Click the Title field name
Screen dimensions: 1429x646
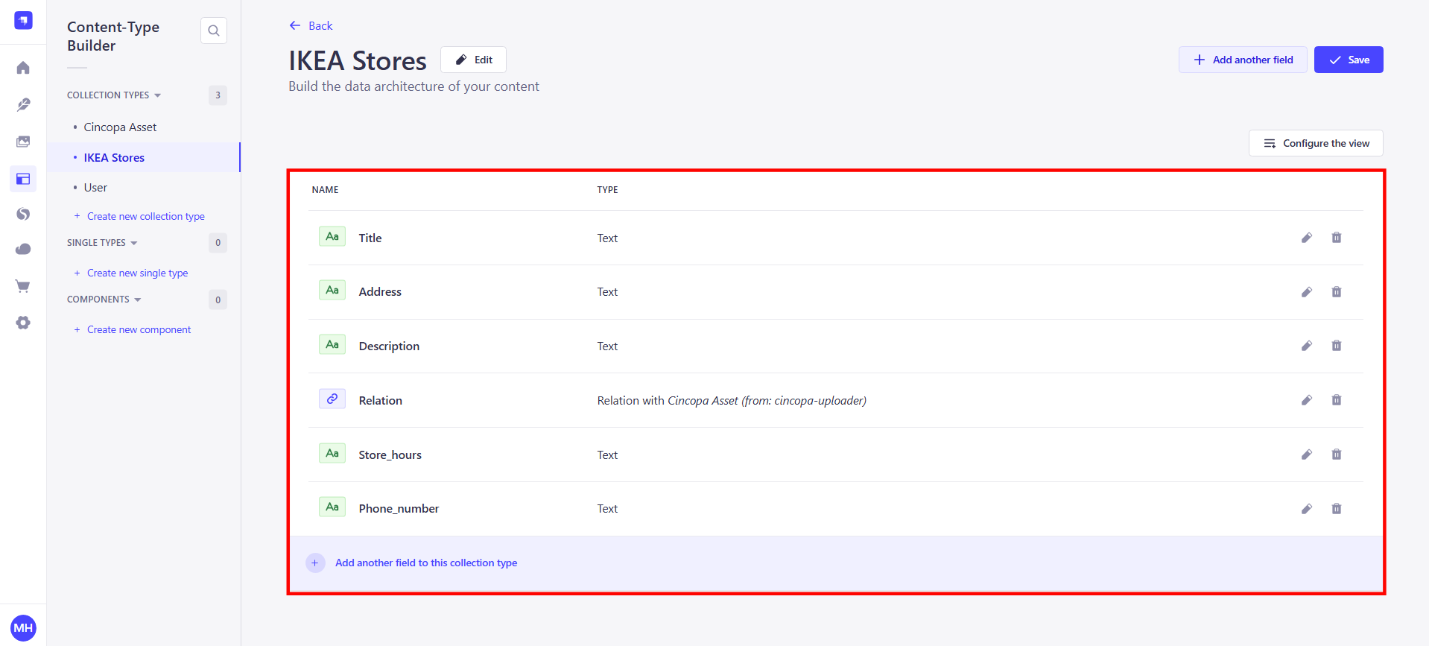click(x=370, y=238)
